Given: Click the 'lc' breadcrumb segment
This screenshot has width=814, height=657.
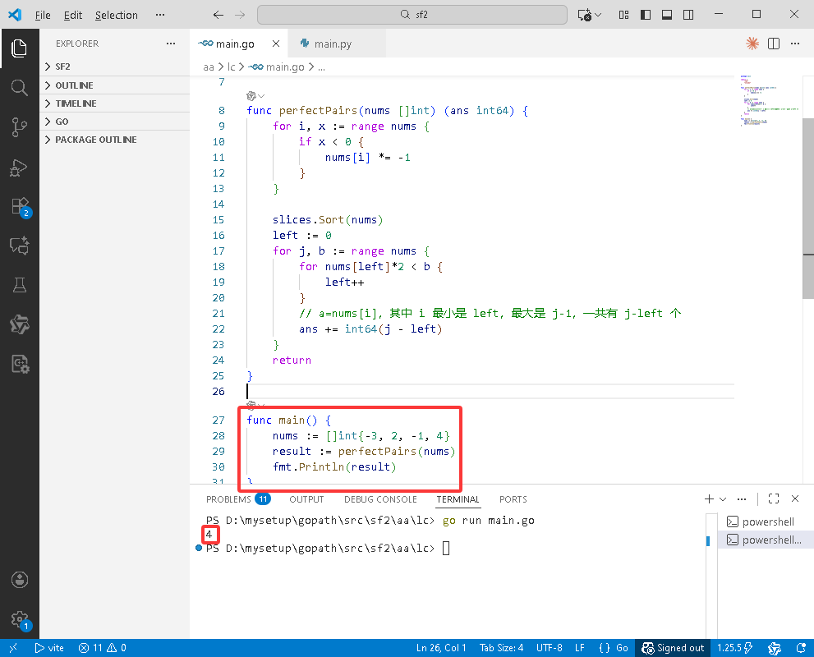Looking at the screenshot, I should [231, 67].
